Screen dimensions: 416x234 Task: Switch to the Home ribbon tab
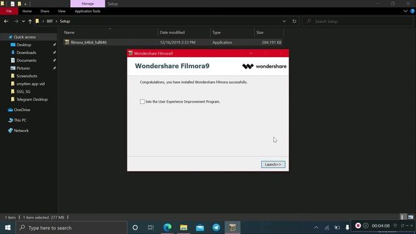[x=27, y=11]
